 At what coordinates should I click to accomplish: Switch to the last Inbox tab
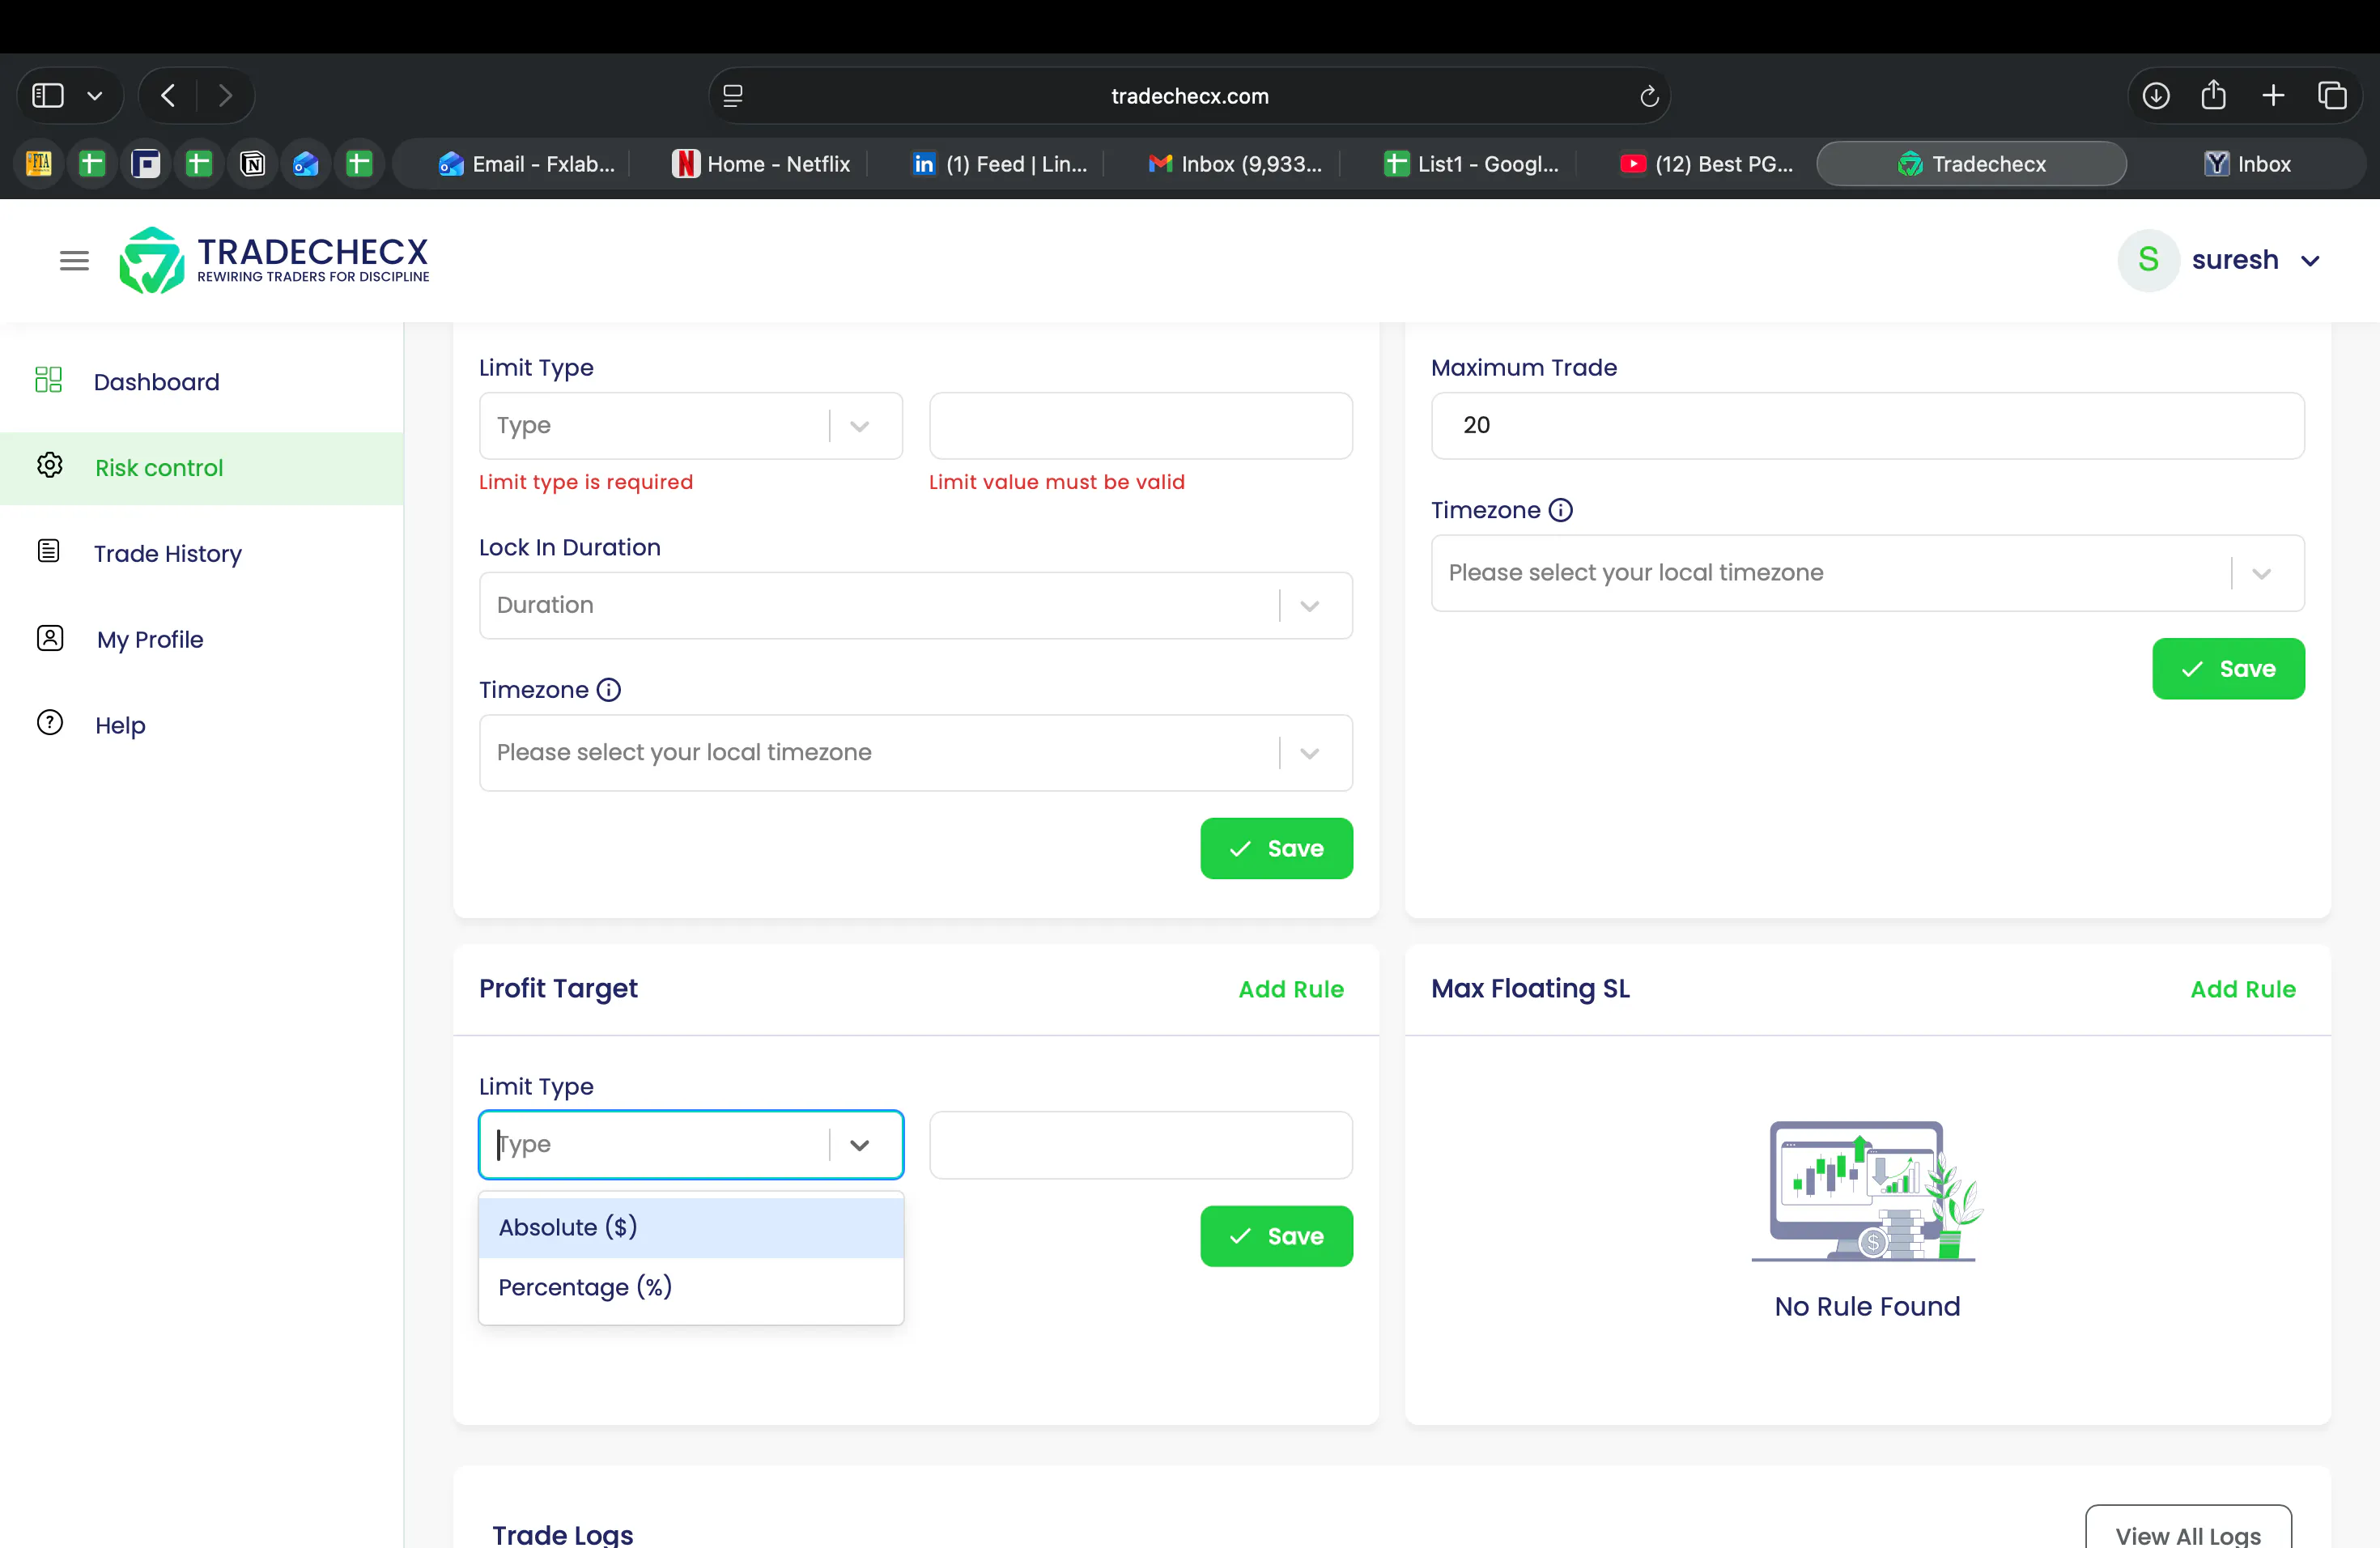(x=2247, y=164)
